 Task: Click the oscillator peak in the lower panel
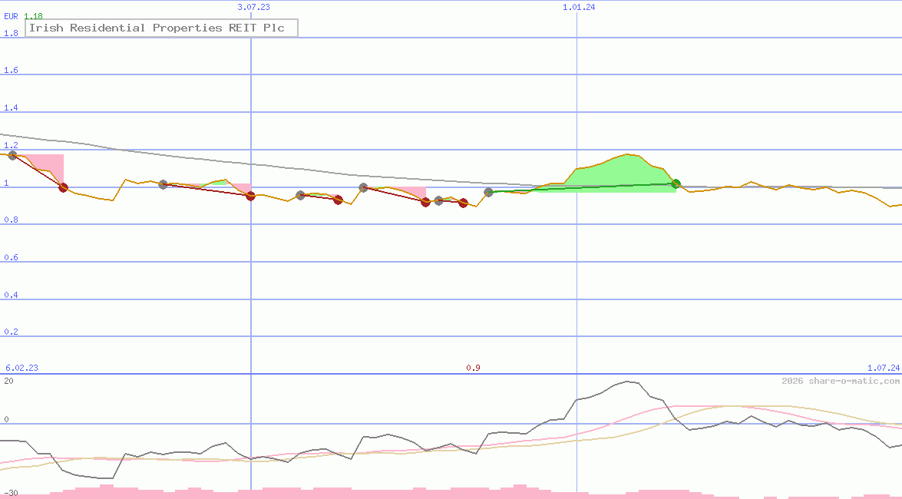point(628,382)
